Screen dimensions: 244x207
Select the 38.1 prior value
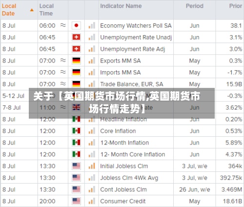pos(236,25)
